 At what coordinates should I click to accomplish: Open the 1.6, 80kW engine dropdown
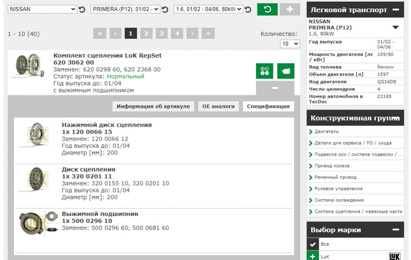tap(209, 9)
